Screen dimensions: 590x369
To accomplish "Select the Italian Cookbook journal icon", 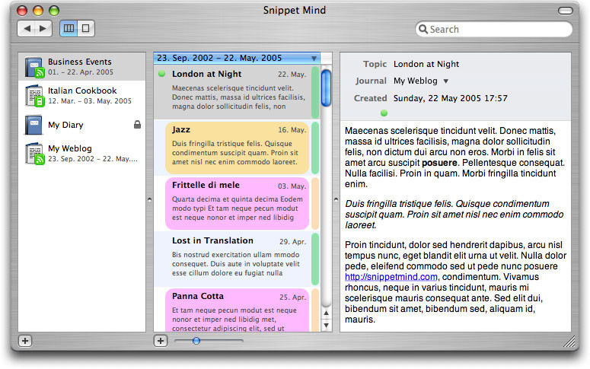I will pos(34,96).
